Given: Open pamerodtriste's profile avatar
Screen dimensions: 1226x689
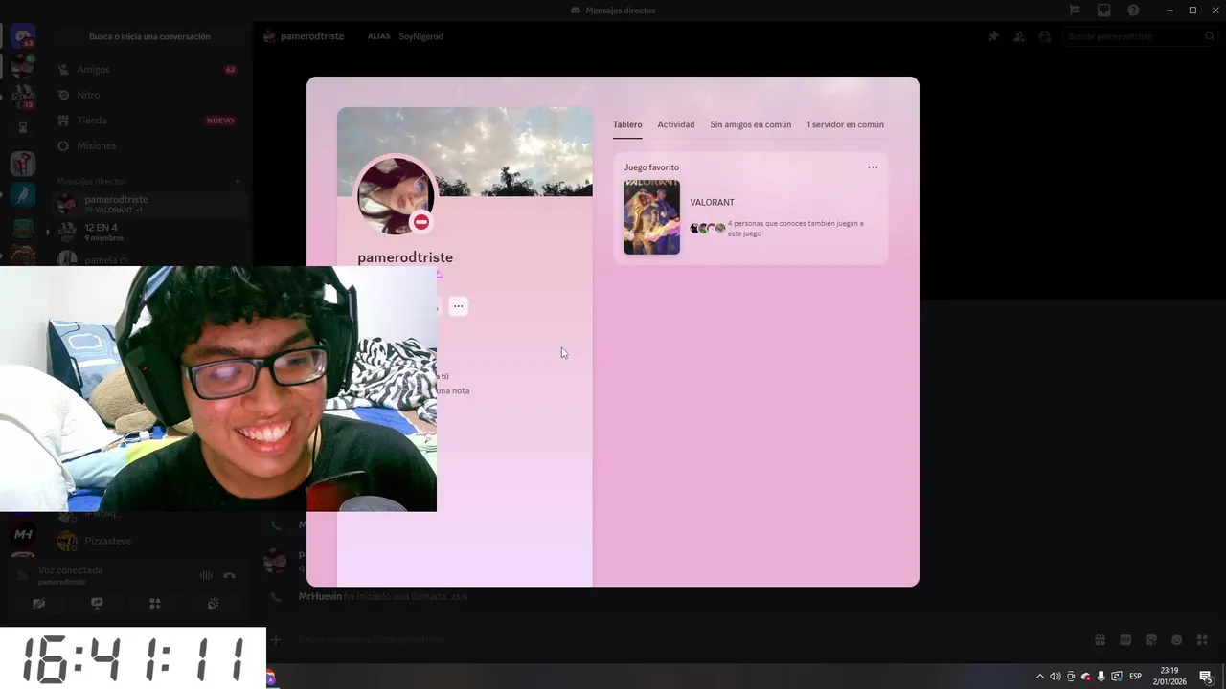Looking at the screenshot, I should (x=395, y=195).
